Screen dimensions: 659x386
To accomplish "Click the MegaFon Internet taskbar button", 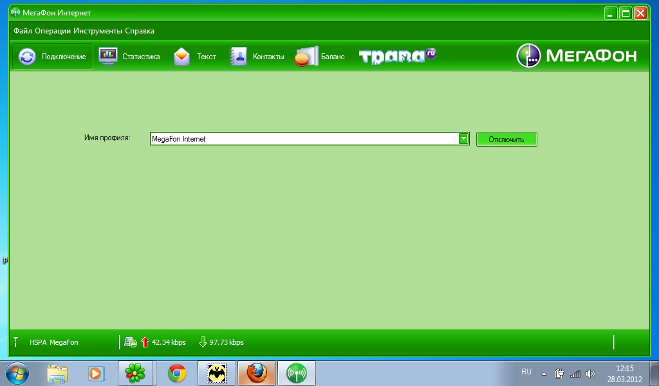I will tap(297, 373).
